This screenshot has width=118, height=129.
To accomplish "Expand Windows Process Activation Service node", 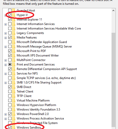I will [x=5, y=119].
